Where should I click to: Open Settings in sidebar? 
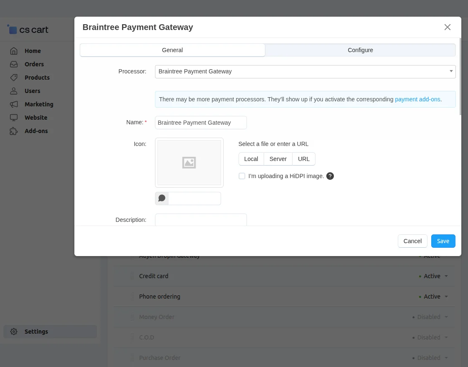pos(50,332)
